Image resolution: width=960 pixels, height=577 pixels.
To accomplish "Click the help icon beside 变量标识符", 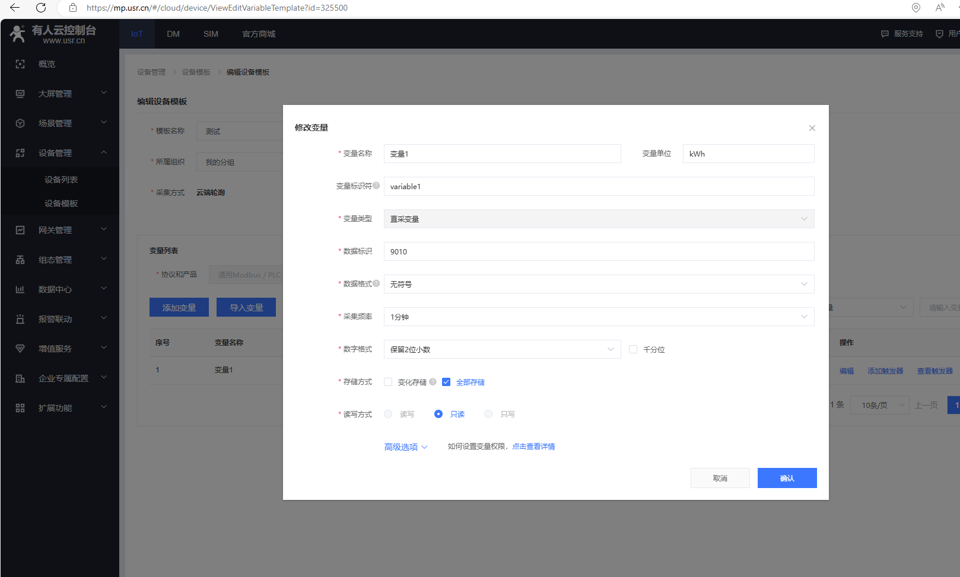I will (x=376, y=186).
